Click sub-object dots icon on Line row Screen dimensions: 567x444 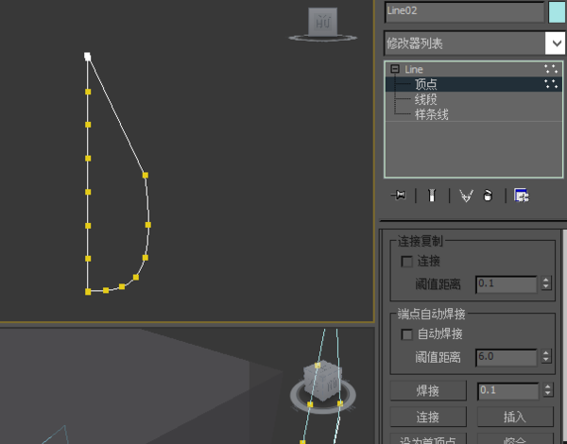551,69
